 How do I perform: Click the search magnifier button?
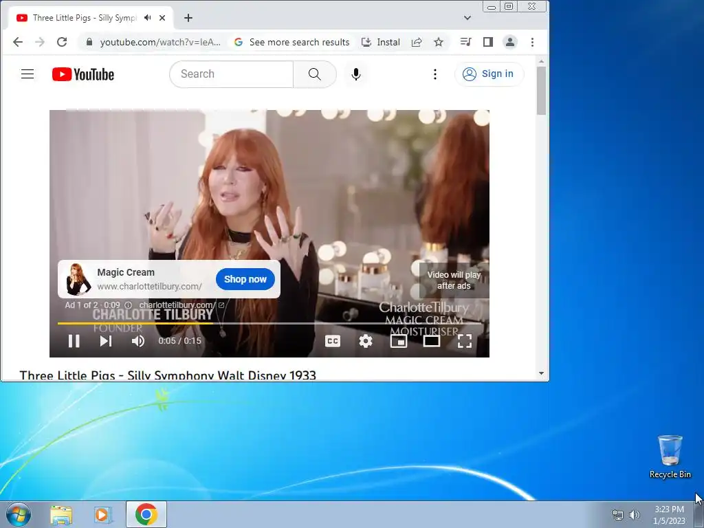[315, 74]
